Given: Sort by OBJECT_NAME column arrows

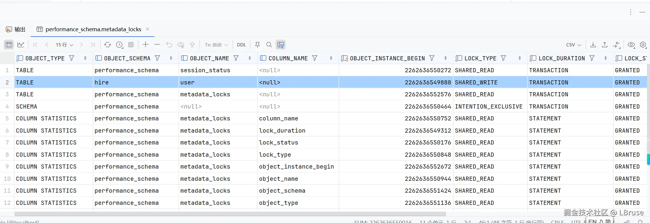Looking at the screenshot, I should (250, 58).
